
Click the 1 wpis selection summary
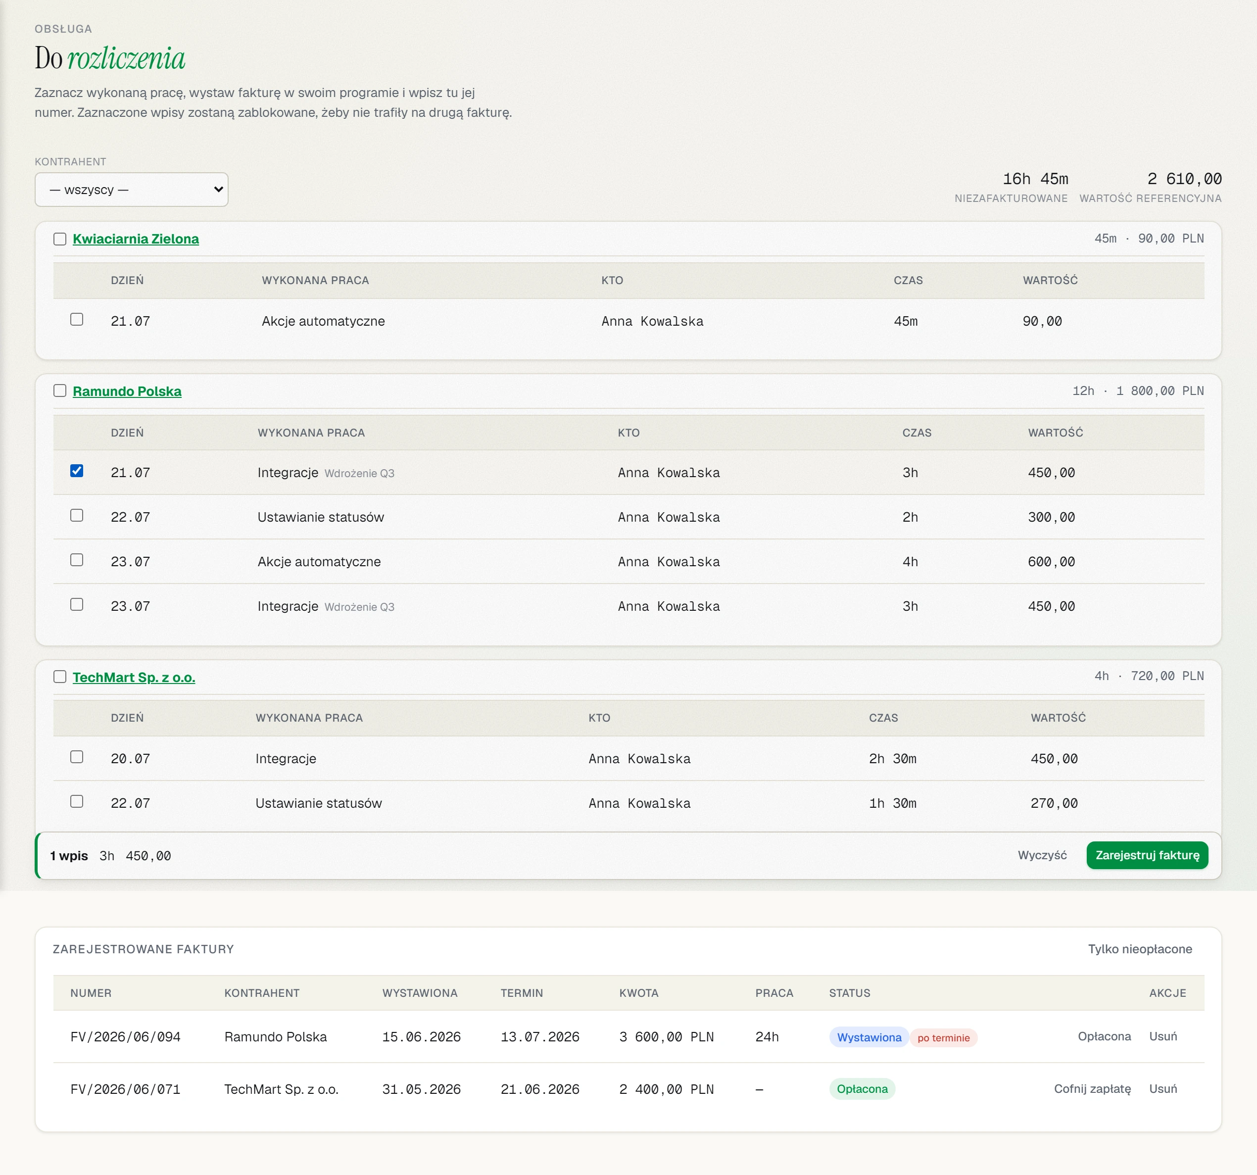pos(69,856)
